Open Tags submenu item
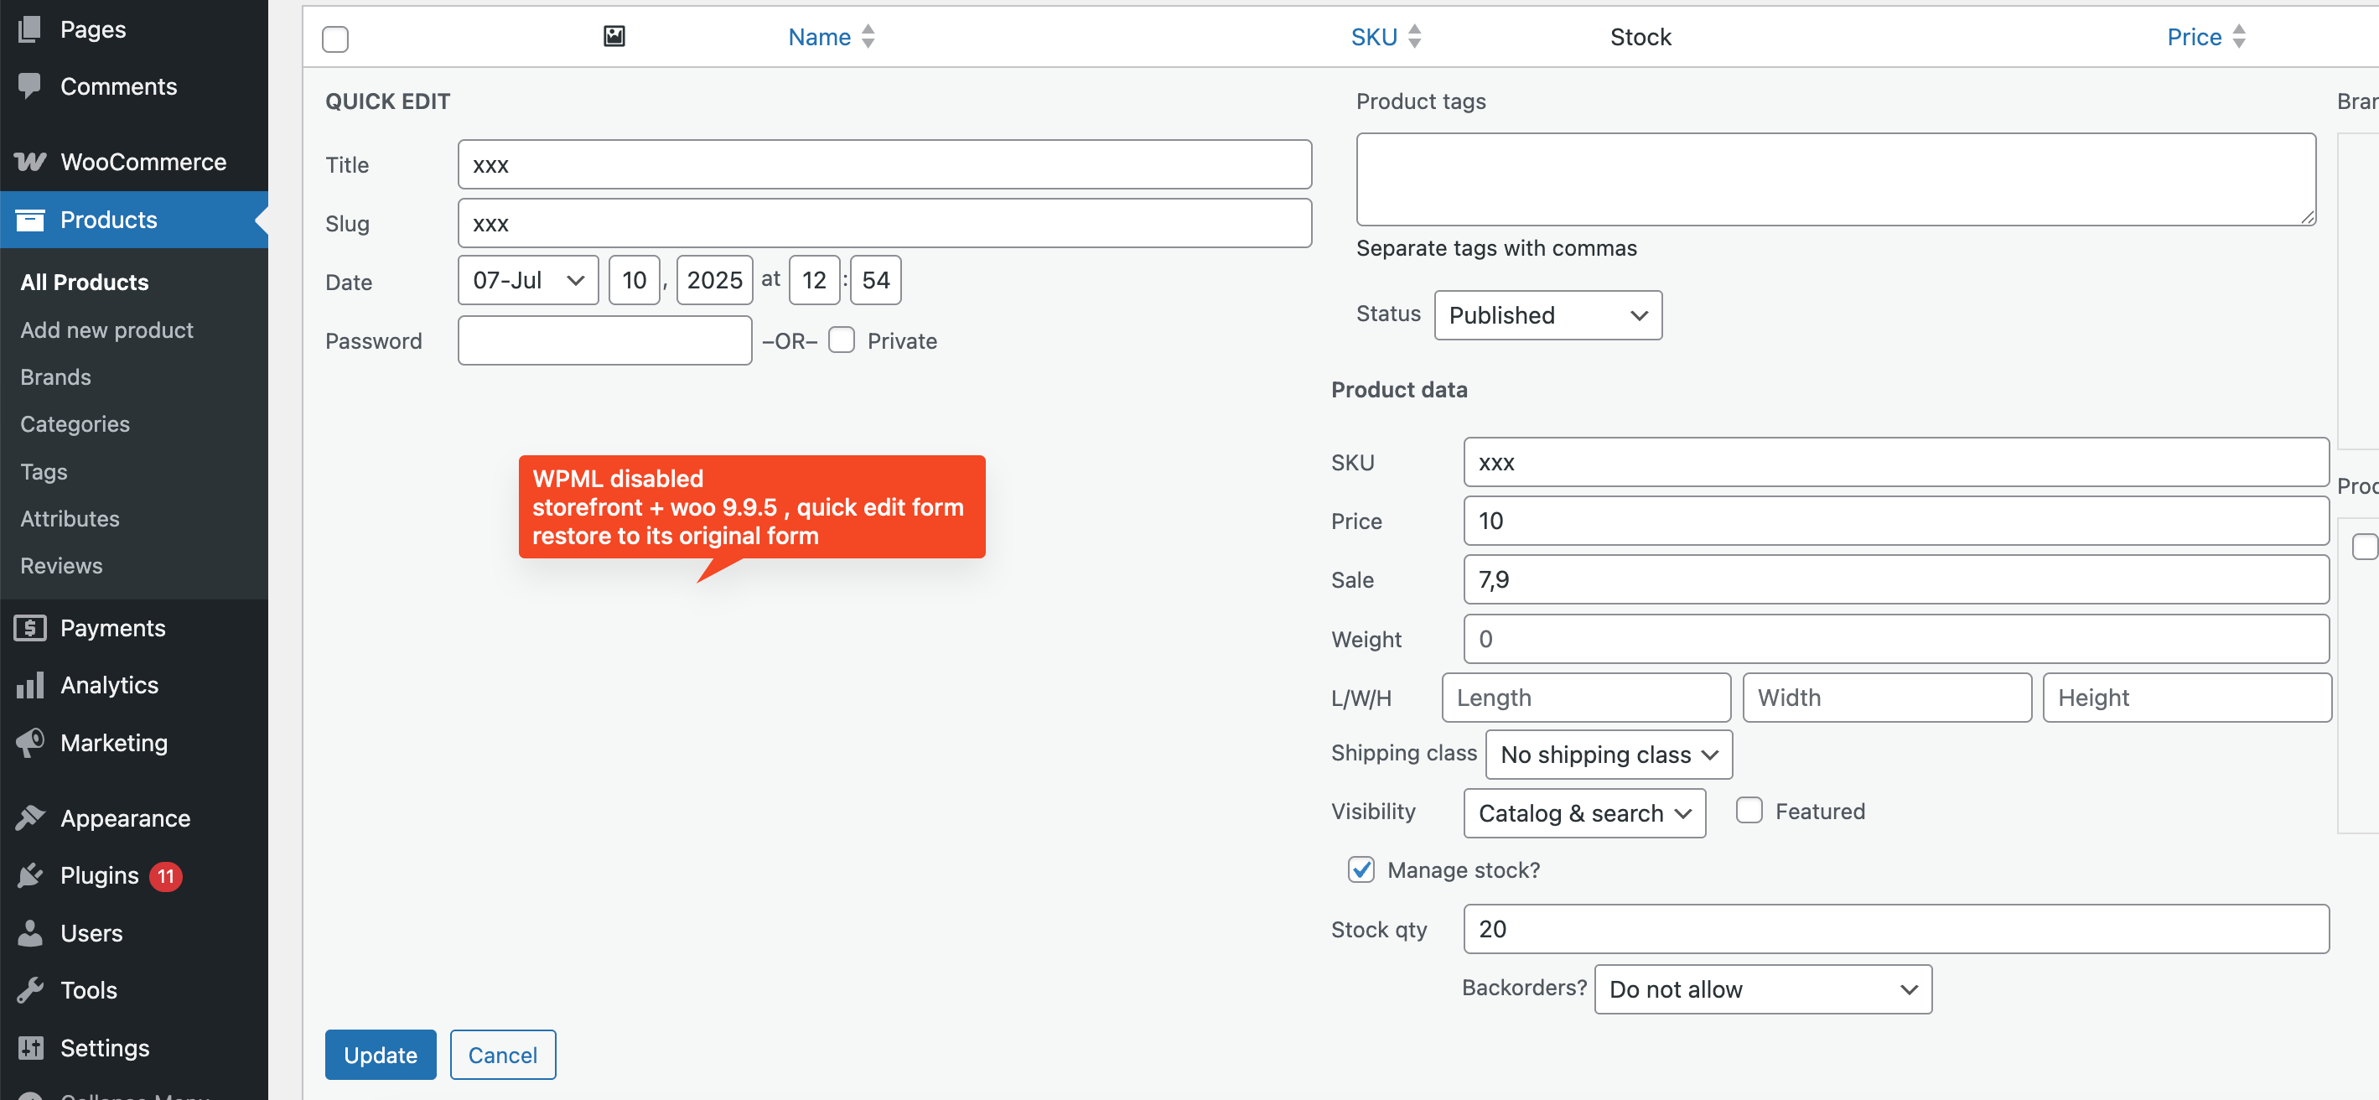2379x1100 pixels. click(44, 471)
